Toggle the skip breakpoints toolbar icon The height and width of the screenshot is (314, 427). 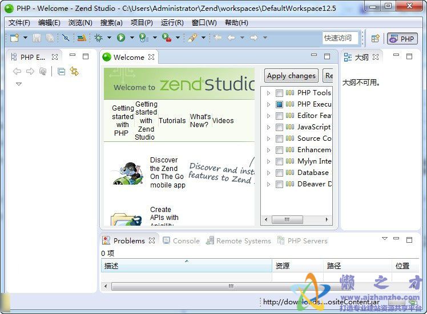coord(66,38)
